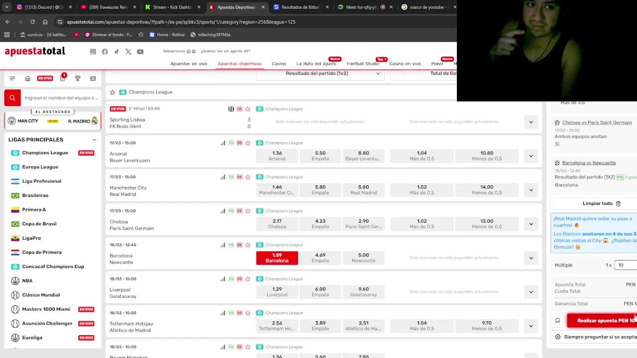Open the Man City vs R. Madrid featured card

53,121
